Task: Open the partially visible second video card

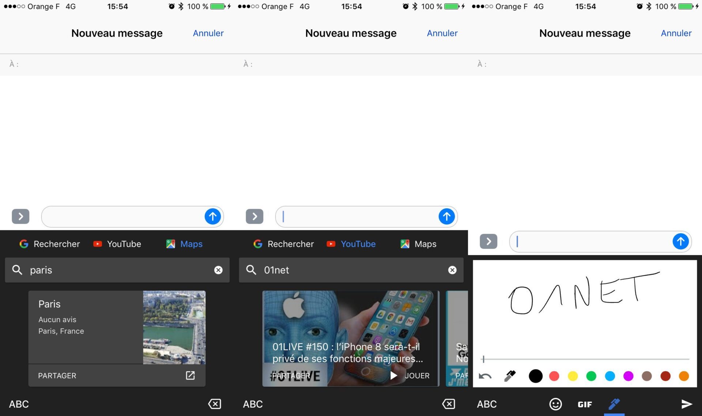Action: (x=457, y=339)
